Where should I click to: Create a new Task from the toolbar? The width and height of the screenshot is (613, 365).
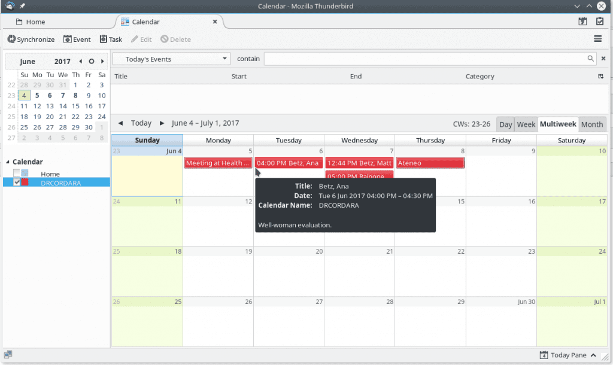111,39
